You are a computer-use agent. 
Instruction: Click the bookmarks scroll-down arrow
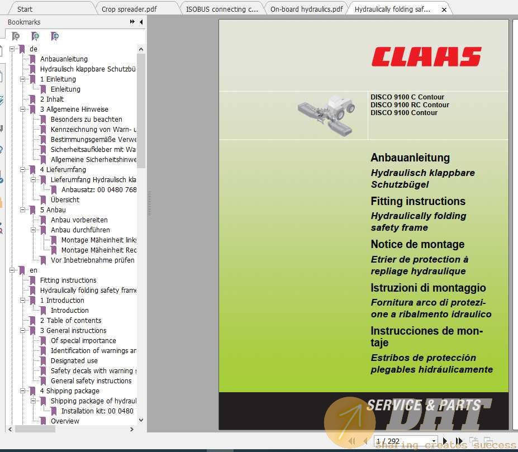coord(141,420)
